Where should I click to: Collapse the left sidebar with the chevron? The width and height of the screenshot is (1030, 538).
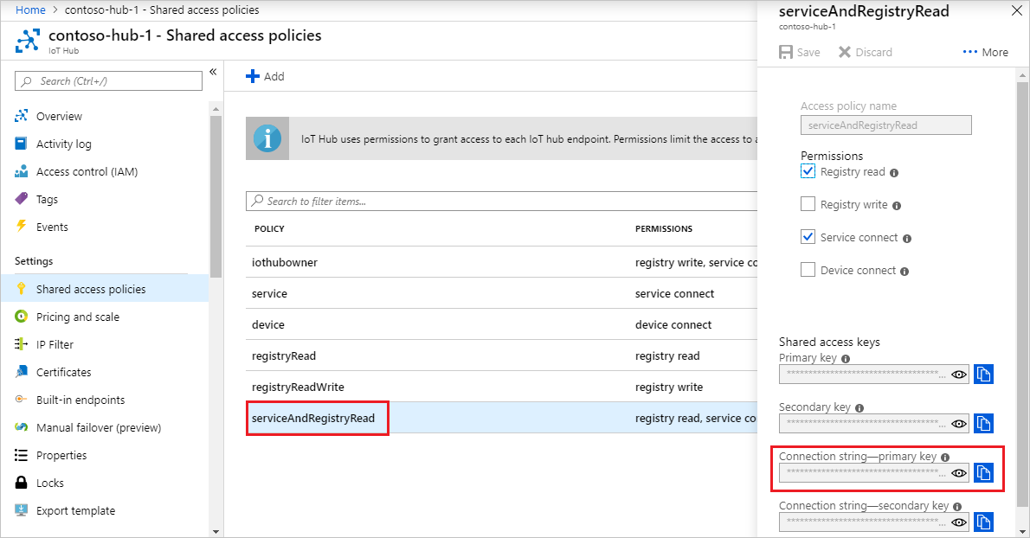tap(213, 72)
